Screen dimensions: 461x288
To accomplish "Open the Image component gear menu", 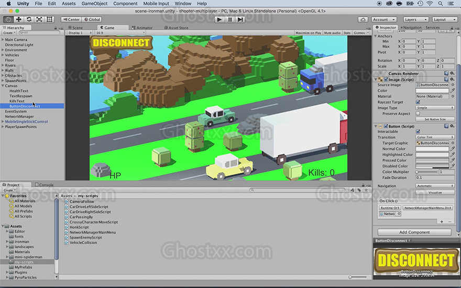I will coord(452,80).
